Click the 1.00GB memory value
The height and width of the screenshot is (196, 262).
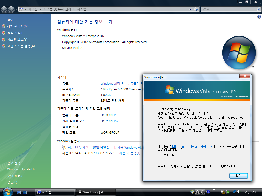click(105, 95)
